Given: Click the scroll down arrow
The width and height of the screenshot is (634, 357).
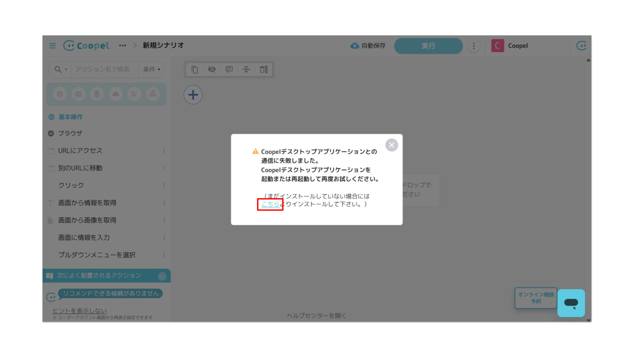Looking at the screenshot, I should tap(588, 320).
